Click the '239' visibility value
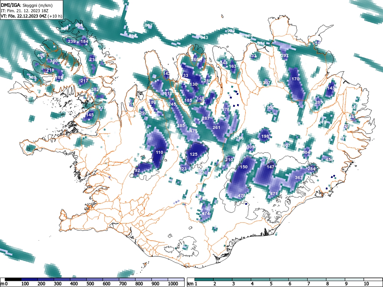383x287 pixels. [72, 41]
